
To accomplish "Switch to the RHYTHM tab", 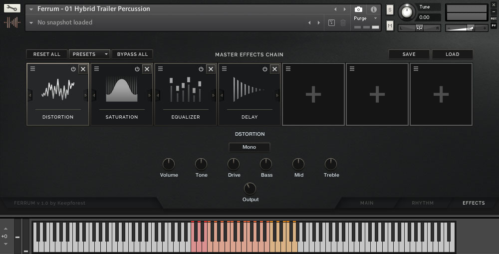I will pos(423,203).
